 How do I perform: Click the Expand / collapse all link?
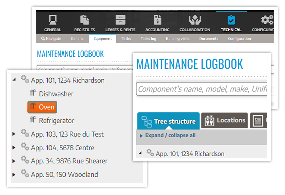(x=170, y=135)
